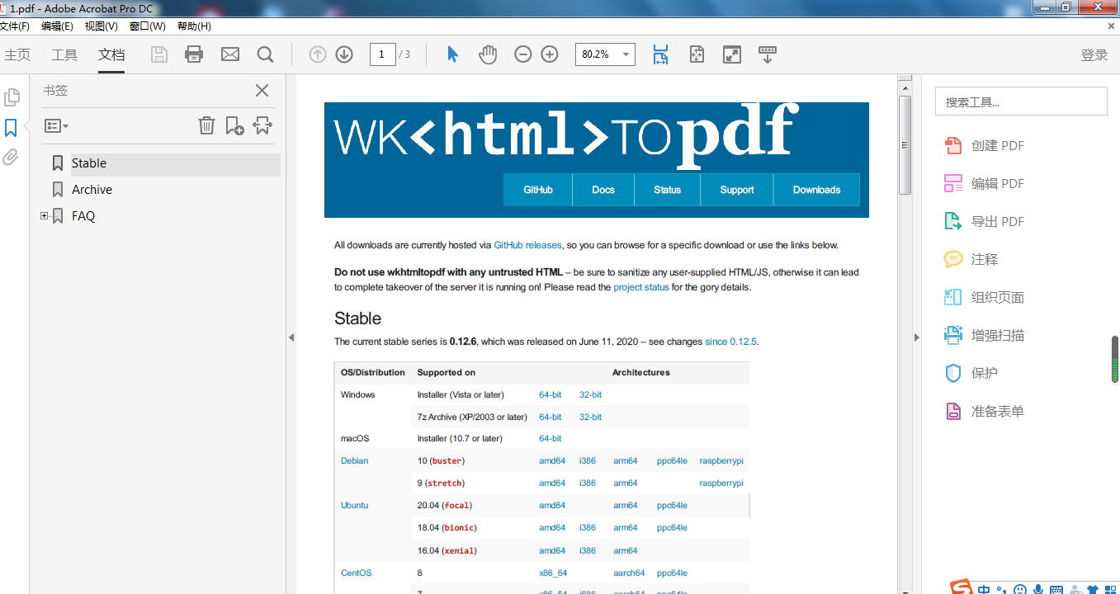This screenshot has height=594, width=1120.
Task: Open the 创建 PDF tool
Action: click(984, 146)
